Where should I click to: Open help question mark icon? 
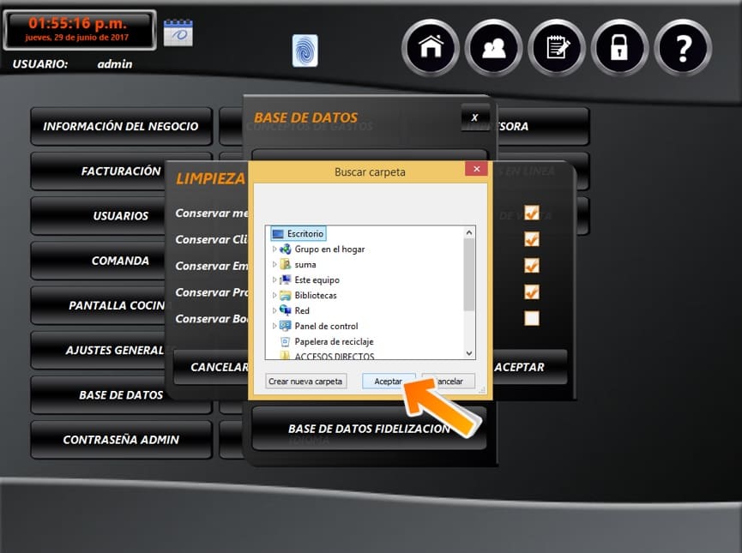683,48
